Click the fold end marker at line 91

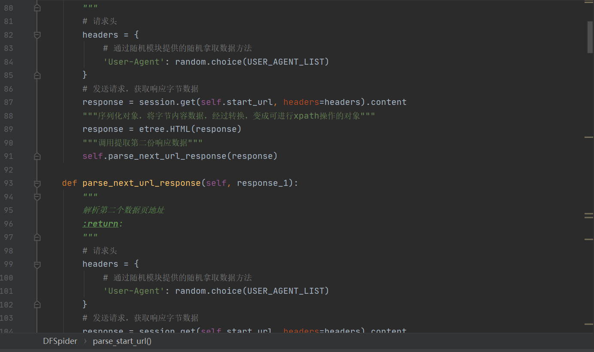tap(37, 156)
